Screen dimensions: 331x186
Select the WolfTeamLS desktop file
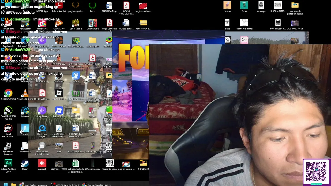click(25, 148)
